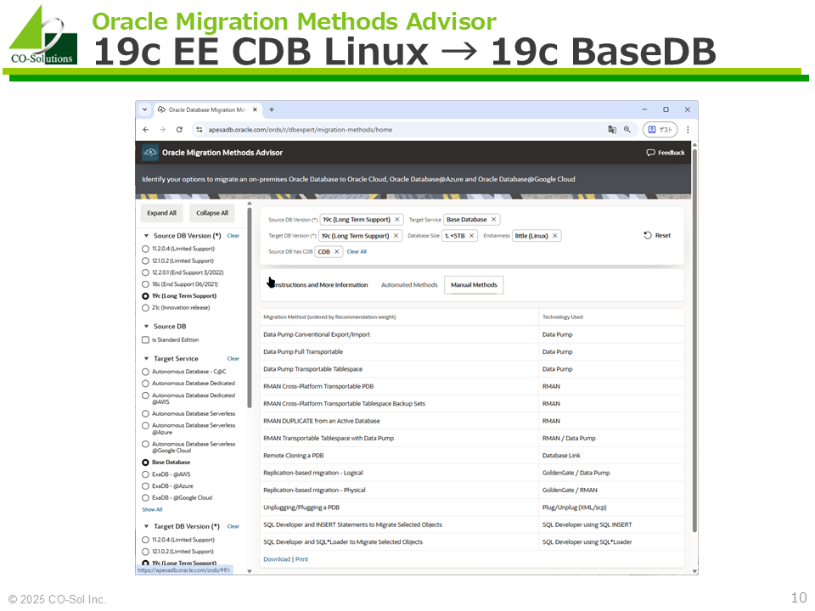815x611 pixels.
Task: Click the Print link below the table
Action: [x=302, y=559]
